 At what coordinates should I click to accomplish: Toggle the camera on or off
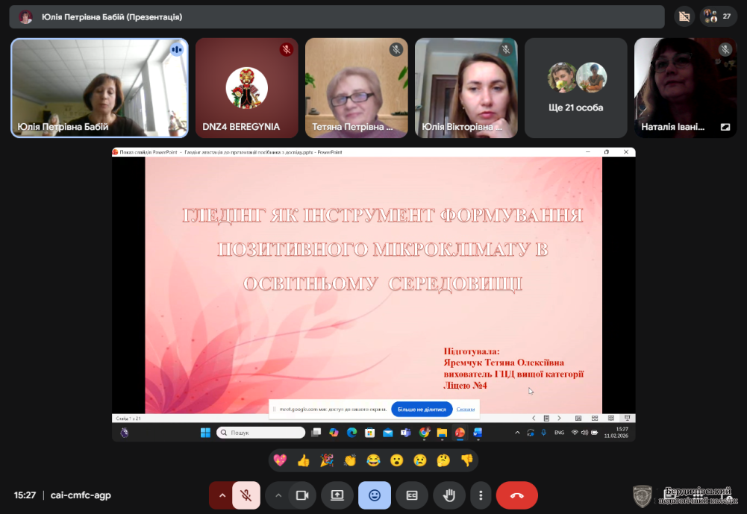(302, 495)
